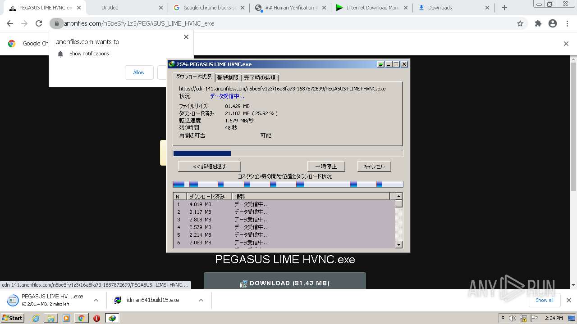Open idman641build15.exe download item
The width and height of the screenshot is (577, 324).
[152, 300]
